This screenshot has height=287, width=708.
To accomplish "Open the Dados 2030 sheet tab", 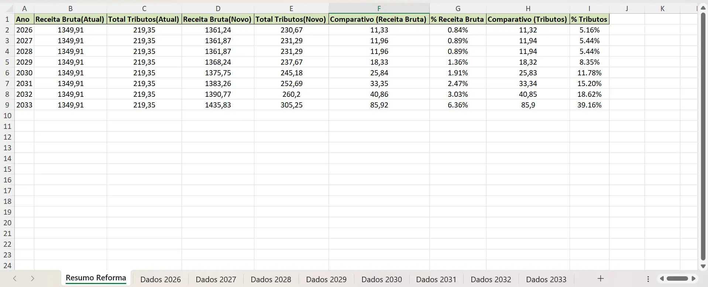I will (x=381, y=279).
